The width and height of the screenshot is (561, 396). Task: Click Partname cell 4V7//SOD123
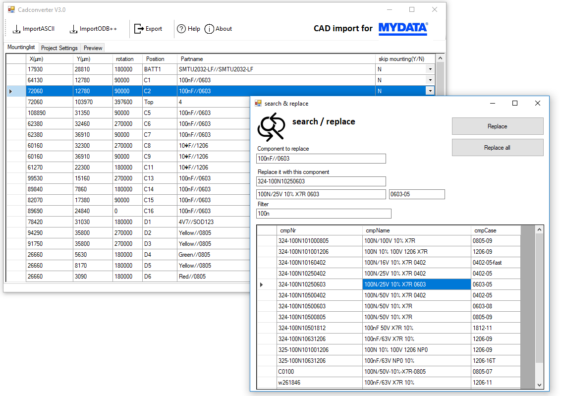pos(214,222)
